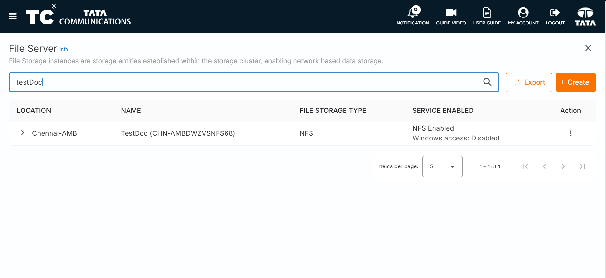606x278 pixels.
Task: Open the Notification bell
Action: click(x=413, y=16)
